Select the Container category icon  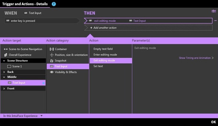(52, 49)
